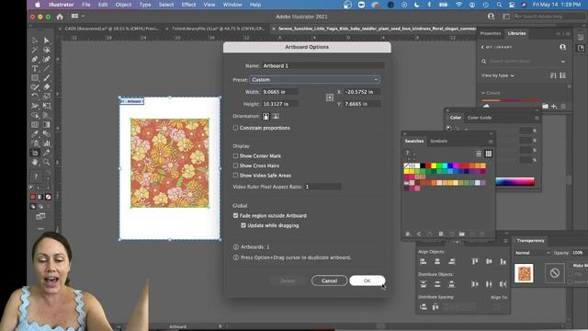Open the Normal blend mode dropdown

pos(533,253)
